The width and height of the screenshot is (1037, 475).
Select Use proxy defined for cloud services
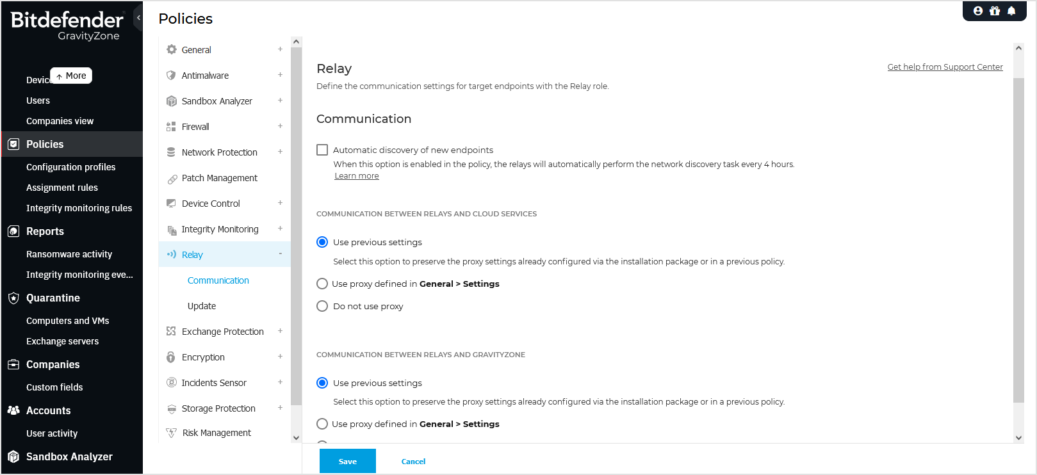point(322,284)
